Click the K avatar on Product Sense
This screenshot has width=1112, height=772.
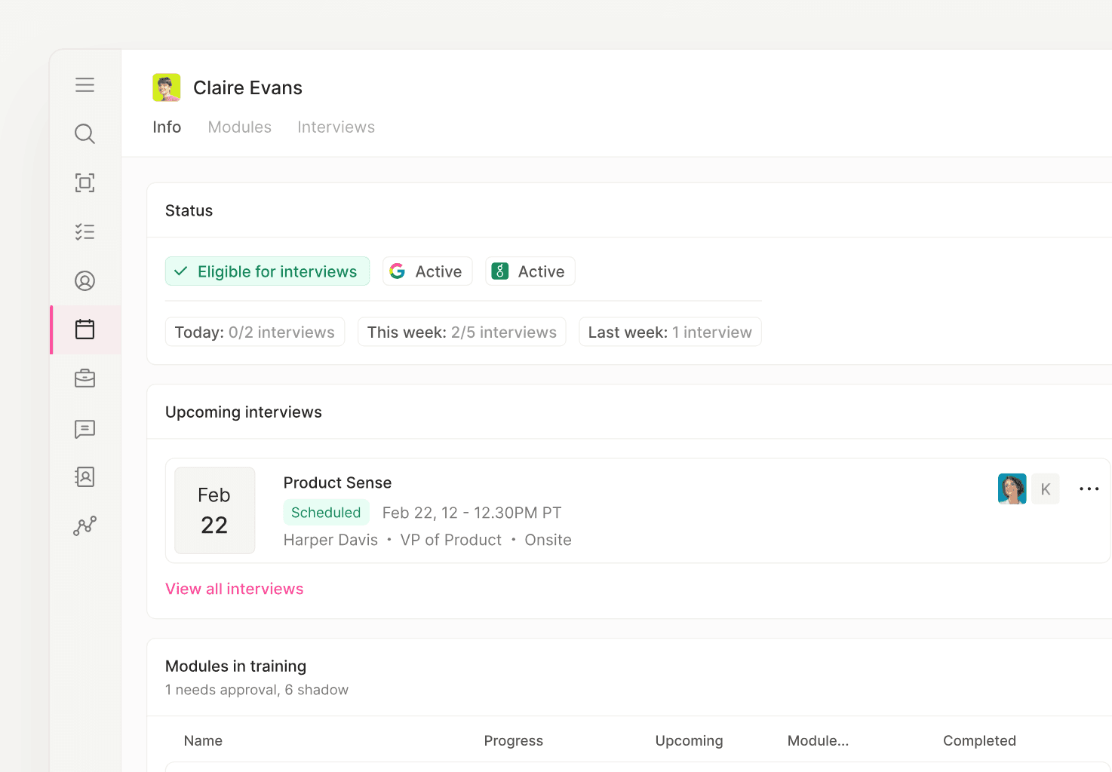click(1045, 489)
